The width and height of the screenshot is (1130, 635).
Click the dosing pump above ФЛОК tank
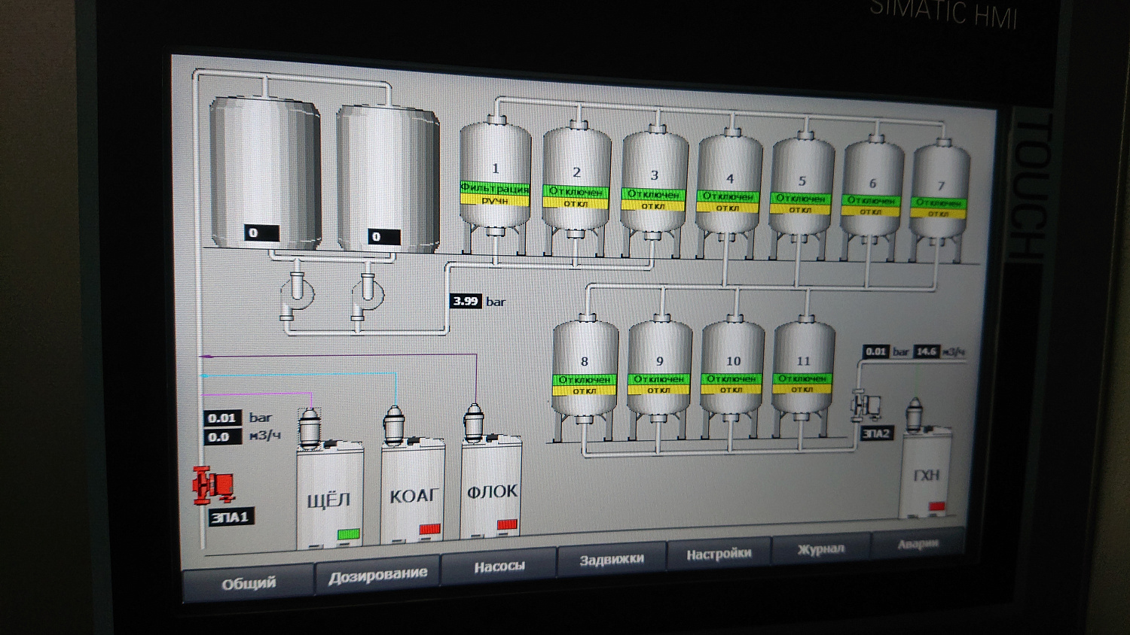click(x=472, y=422)
